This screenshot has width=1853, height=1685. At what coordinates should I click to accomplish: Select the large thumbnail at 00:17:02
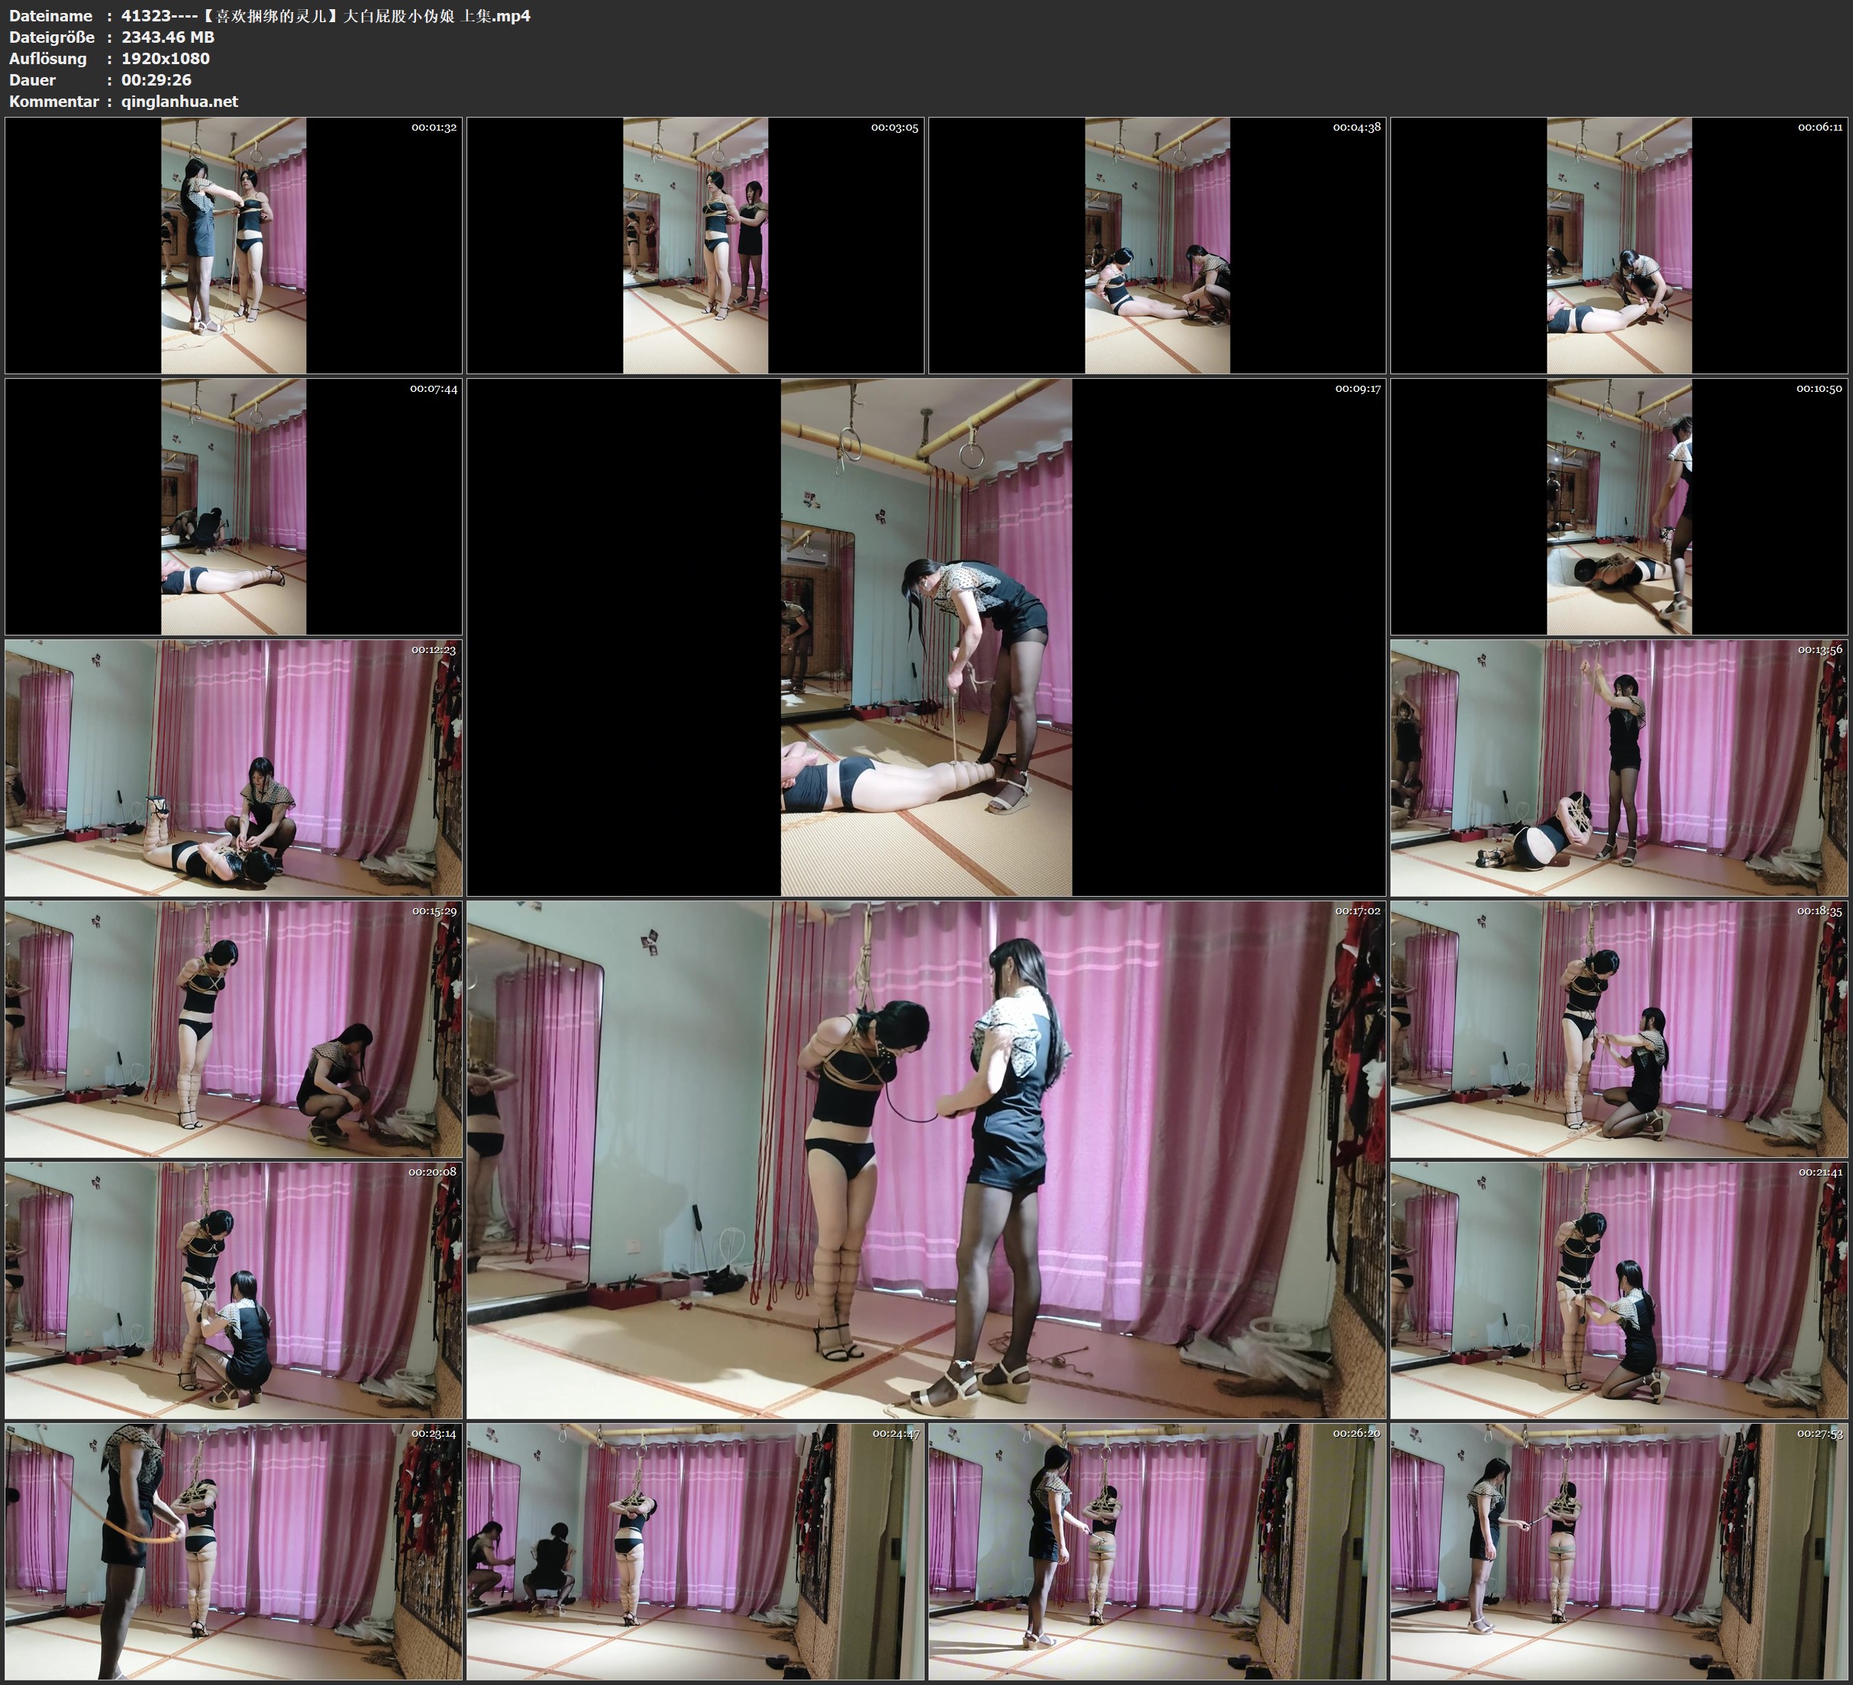pyautogui.click(x=925, y=1159)
